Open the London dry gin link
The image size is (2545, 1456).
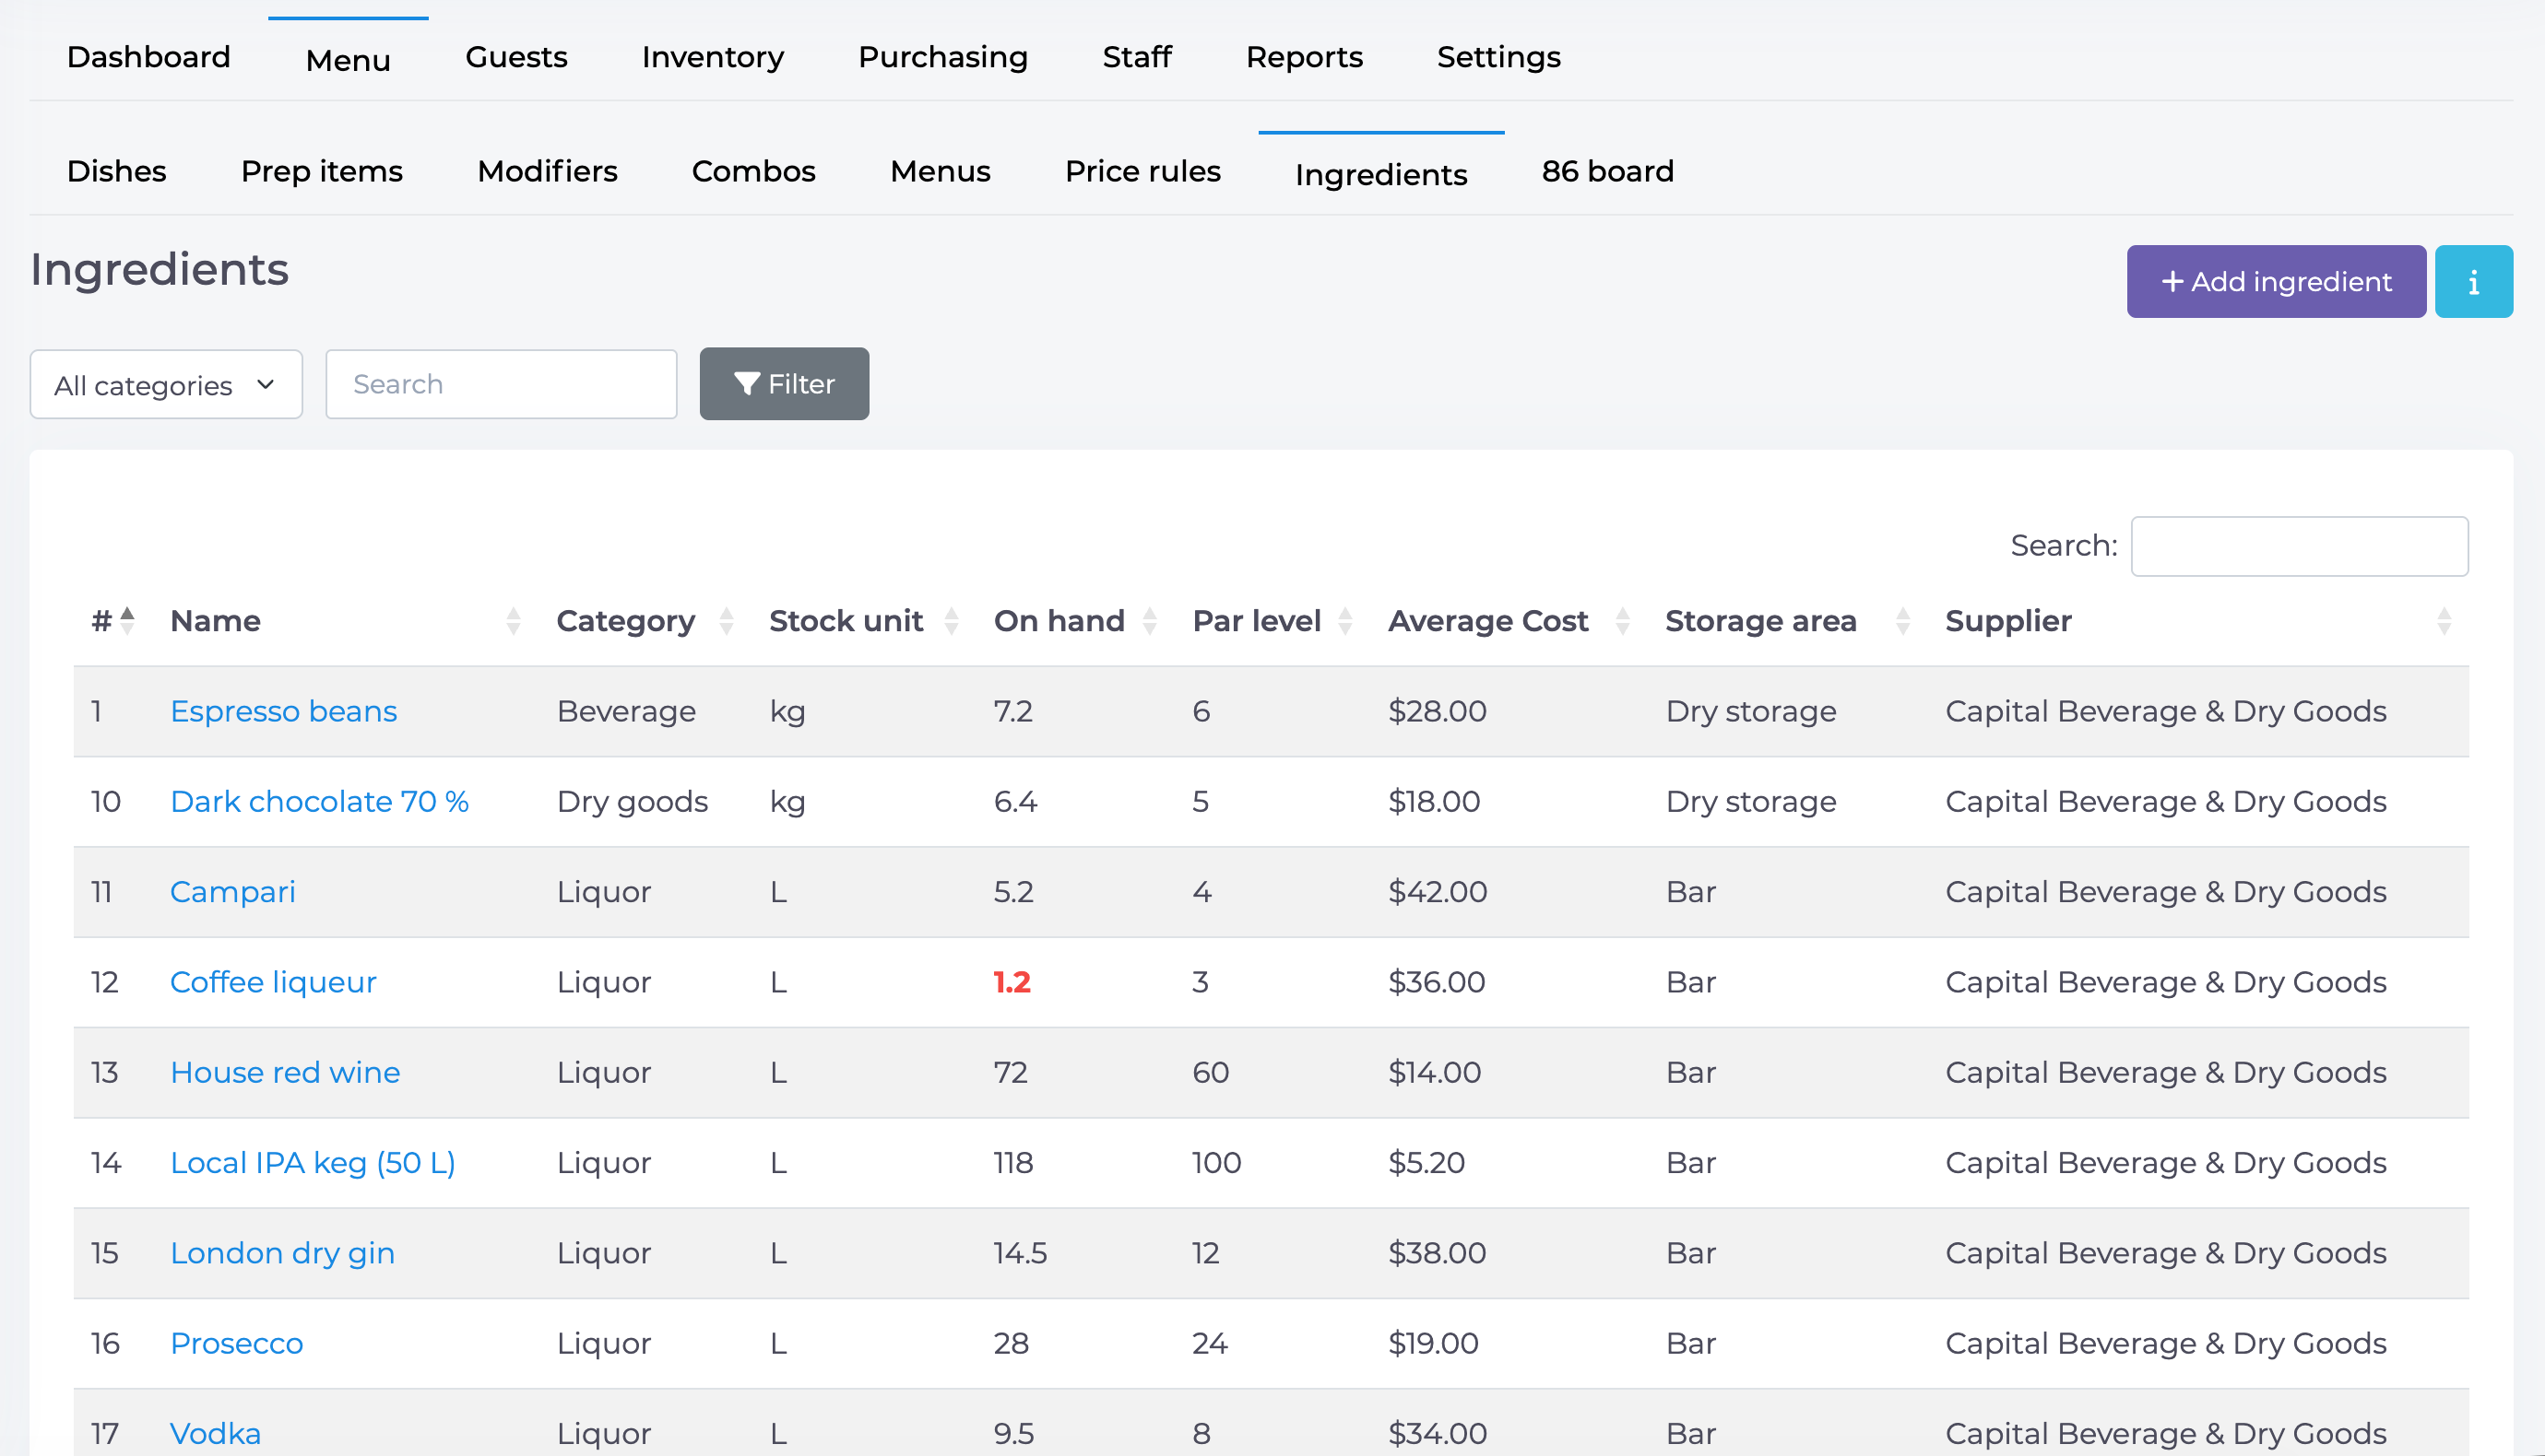point(282,1253)
